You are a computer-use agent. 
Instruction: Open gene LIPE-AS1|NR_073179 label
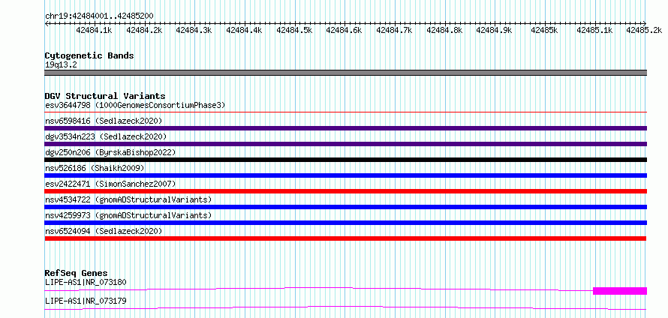(86, 301)
